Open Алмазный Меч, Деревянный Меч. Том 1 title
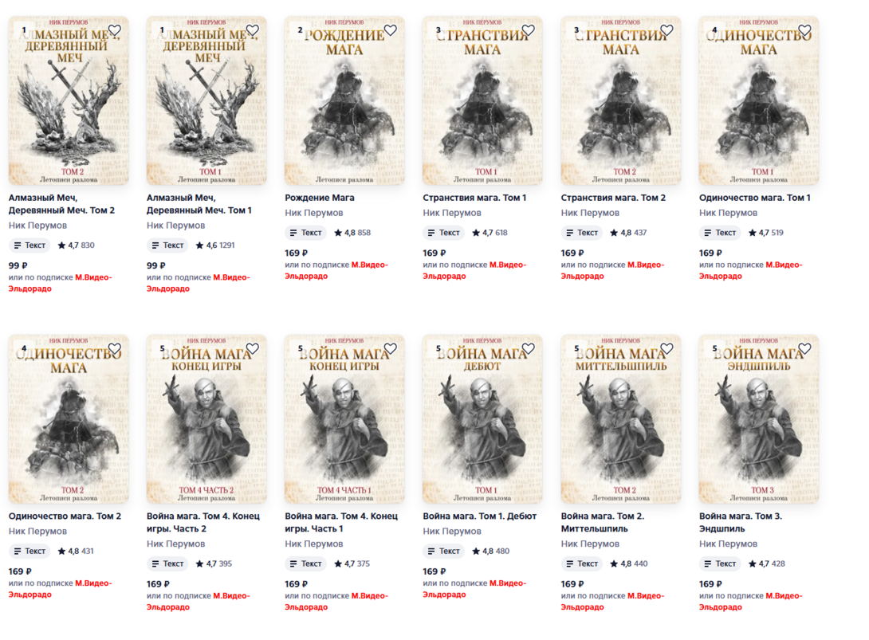Viewport: 869px width, 640px height. [199, 204]
